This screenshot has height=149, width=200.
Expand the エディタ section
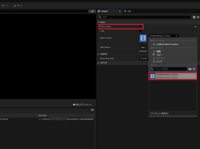(98, 63)
